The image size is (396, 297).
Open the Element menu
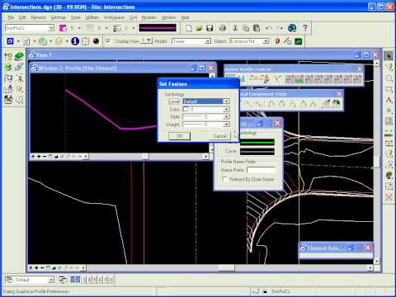38,17
